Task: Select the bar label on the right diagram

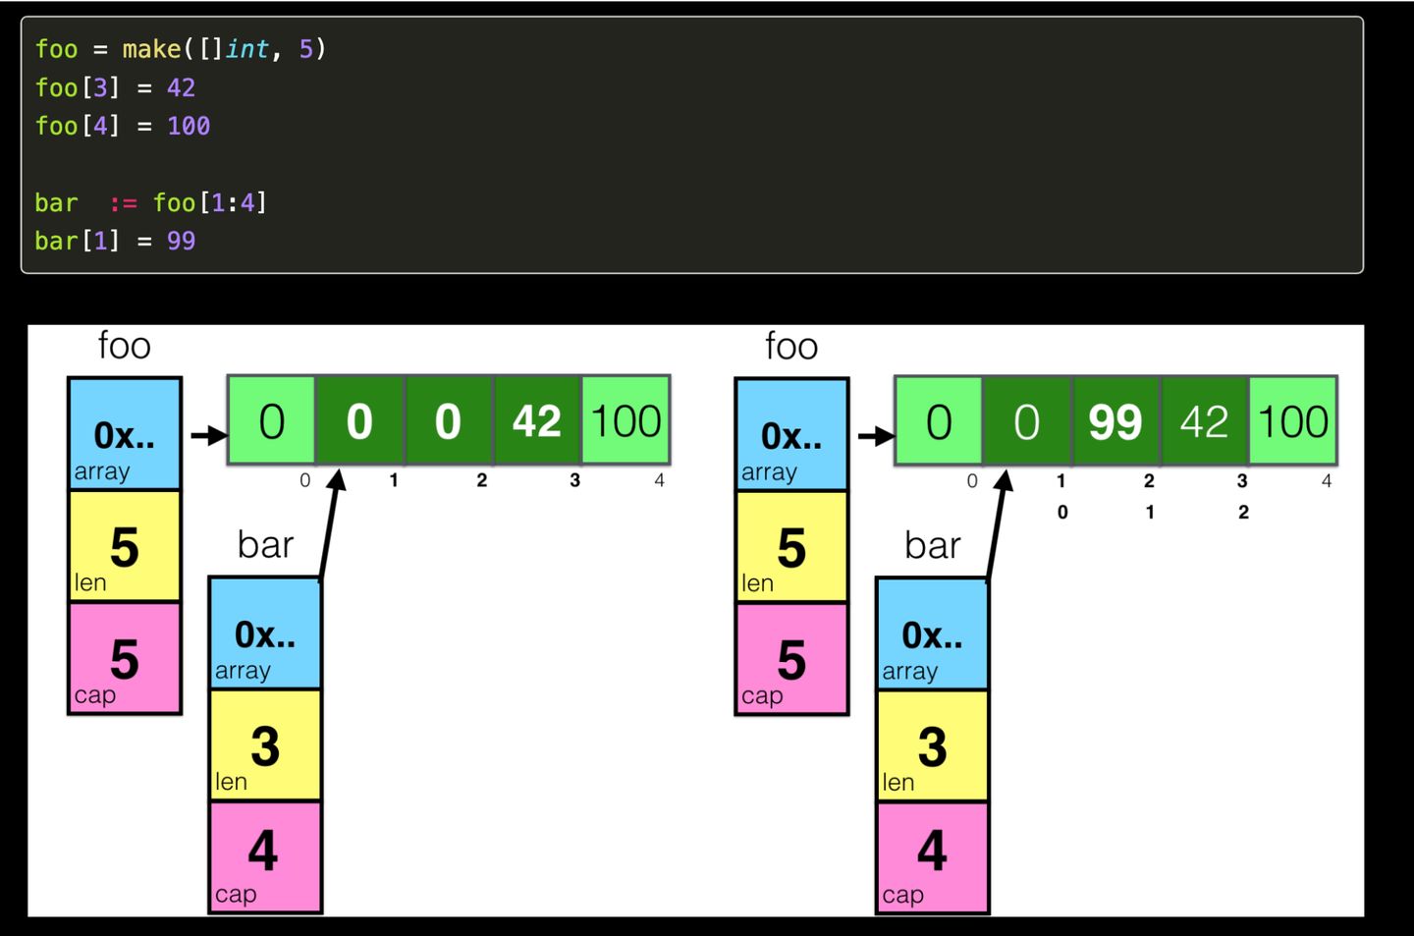Action: [931, 545]
